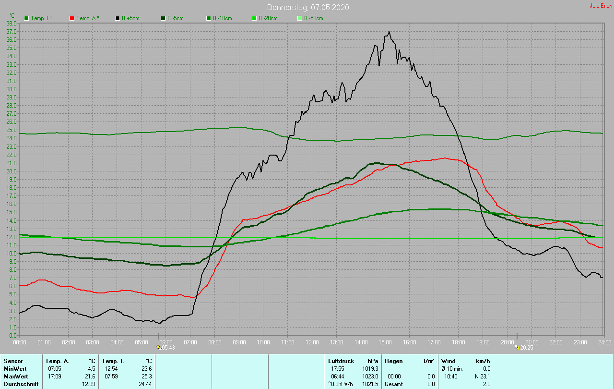The width and height of the screenshot is (614, 389).
Task: Click the 12:00 time axis label
Action: click(x=312, y=342)
